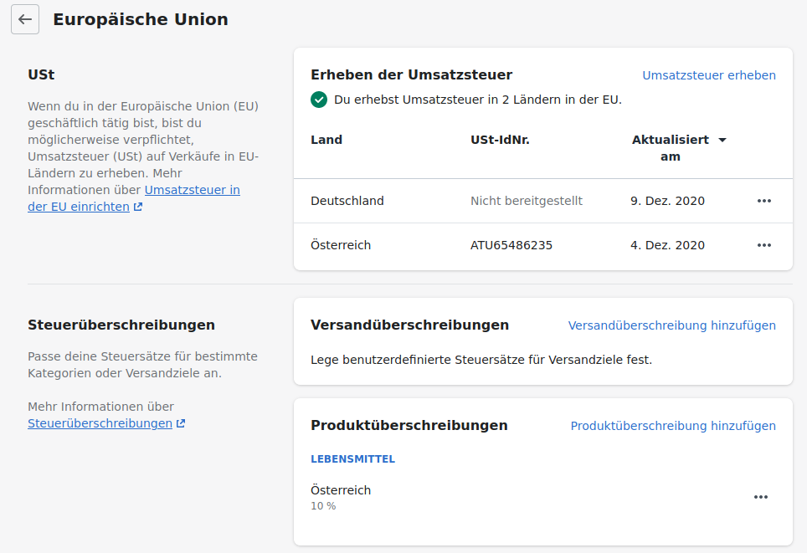Click the USt-IdNr. column header
Viewport: 807px width, 553px height.
point(500,140)
